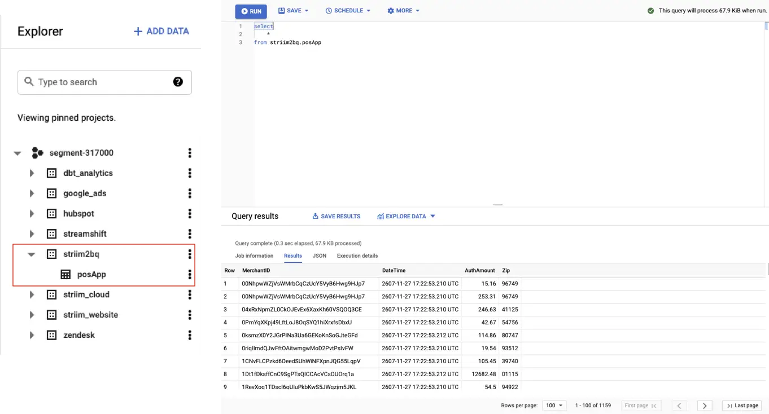Open the three-dot menu for zendesk
The width and height of the screenshot is (769, 414).
click(x=190, y=335)
